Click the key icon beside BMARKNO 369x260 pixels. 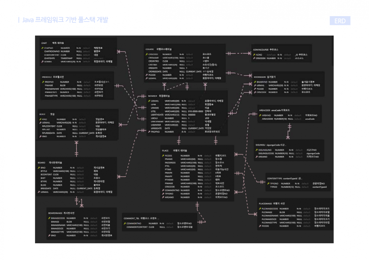[x=255, y=82]
